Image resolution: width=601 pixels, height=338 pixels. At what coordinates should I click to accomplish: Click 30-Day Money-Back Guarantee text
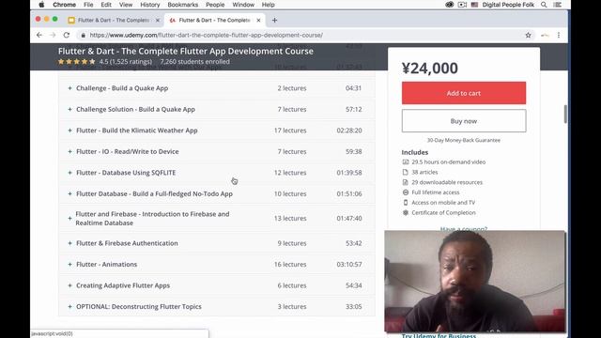tap(464, 140)
